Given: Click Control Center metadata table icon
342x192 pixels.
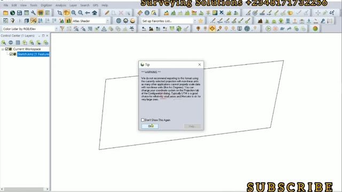Looking at the screenshot, I should pos(18,43).
